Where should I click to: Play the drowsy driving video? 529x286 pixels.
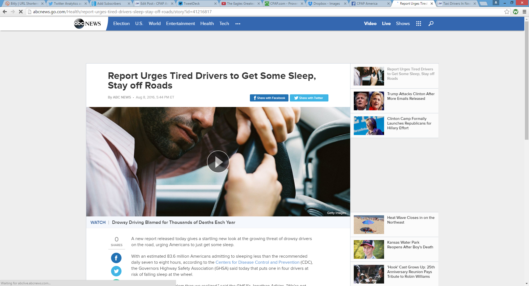pyautogui.click(x=218, y=162)
